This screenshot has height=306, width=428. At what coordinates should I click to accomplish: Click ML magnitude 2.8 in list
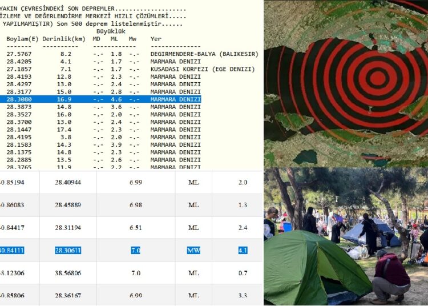point(116,92)
